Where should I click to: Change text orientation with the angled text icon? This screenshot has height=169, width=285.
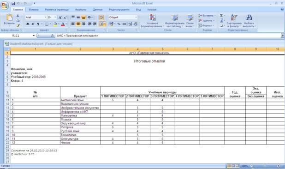(89, 17)
